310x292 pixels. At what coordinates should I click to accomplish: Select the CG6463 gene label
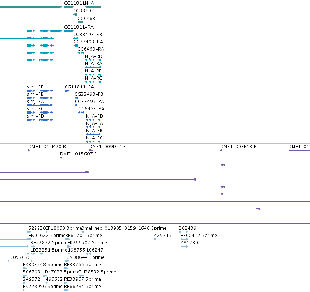coord(86,18)
